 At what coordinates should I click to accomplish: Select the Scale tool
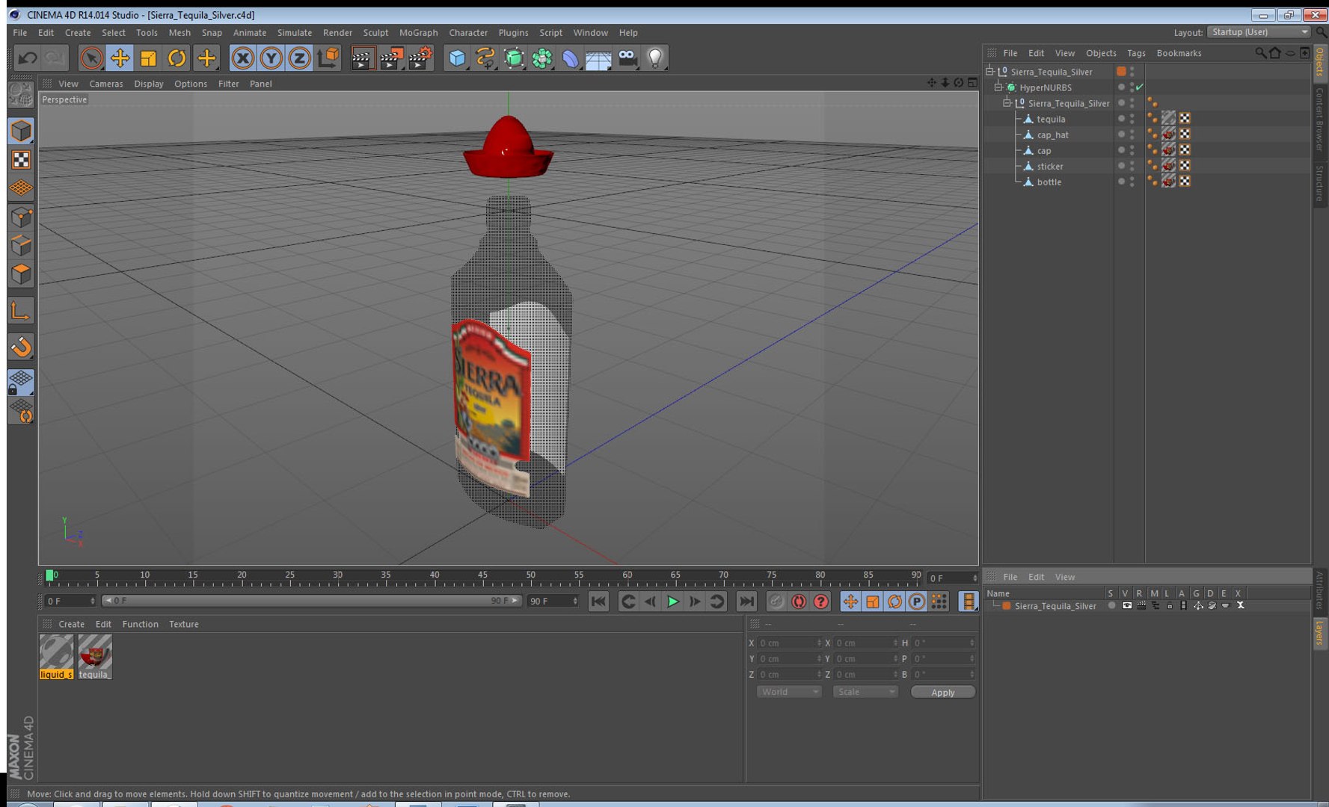(148, 58)
